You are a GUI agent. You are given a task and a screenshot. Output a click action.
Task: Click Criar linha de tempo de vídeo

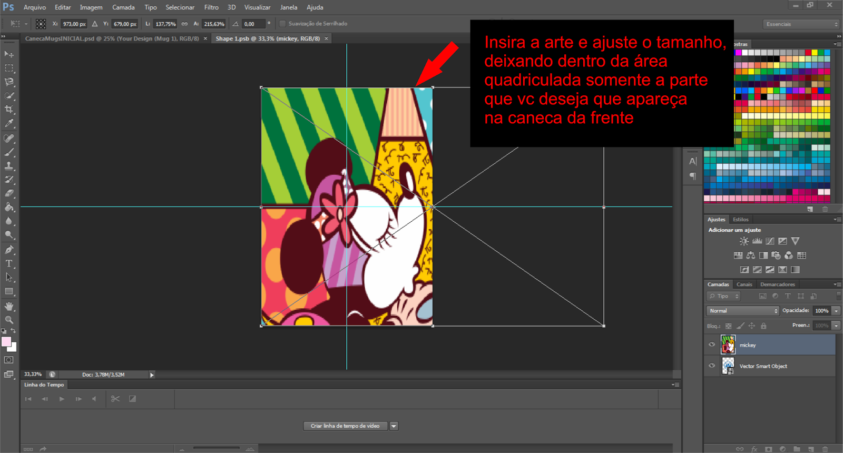(345, 426)
